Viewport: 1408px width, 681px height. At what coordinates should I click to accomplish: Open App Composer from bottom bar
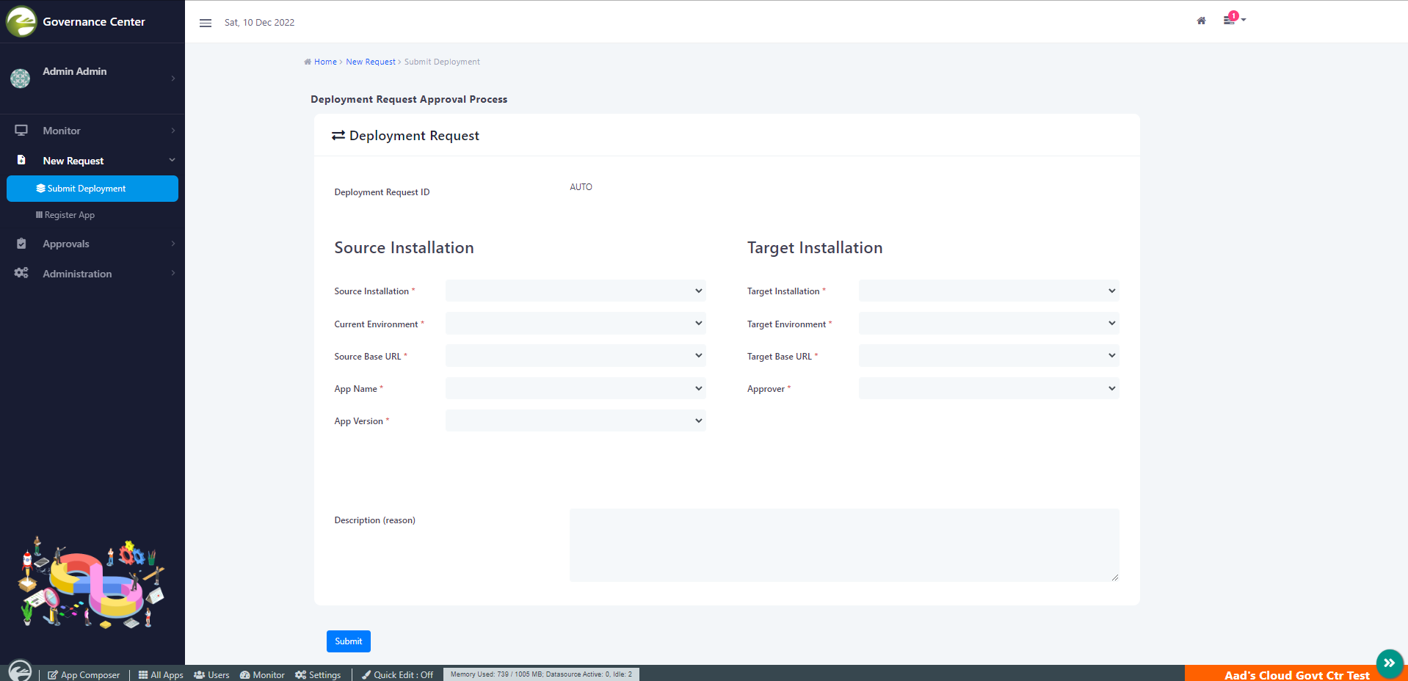click(x=84, y=674)
